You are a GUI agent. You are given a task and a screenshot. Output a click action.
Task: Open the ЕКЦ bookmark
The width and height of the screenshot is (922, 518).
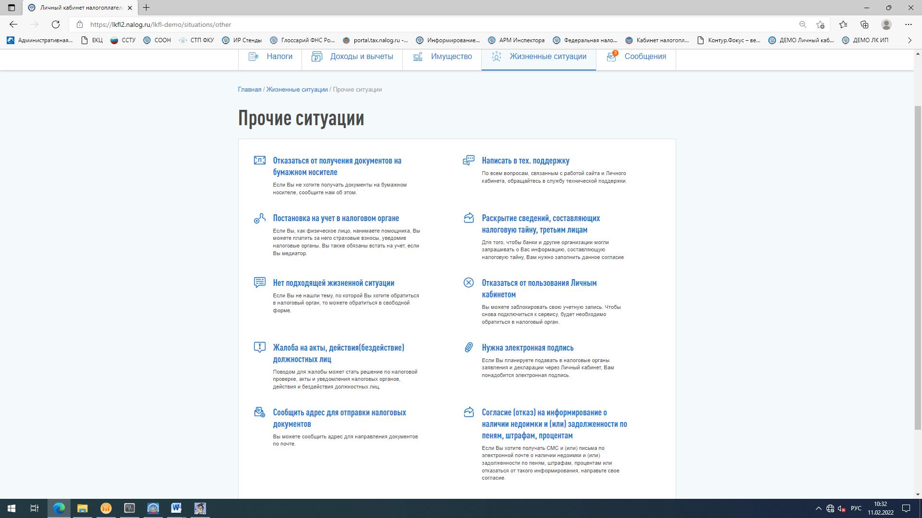[x=92, y=40]
